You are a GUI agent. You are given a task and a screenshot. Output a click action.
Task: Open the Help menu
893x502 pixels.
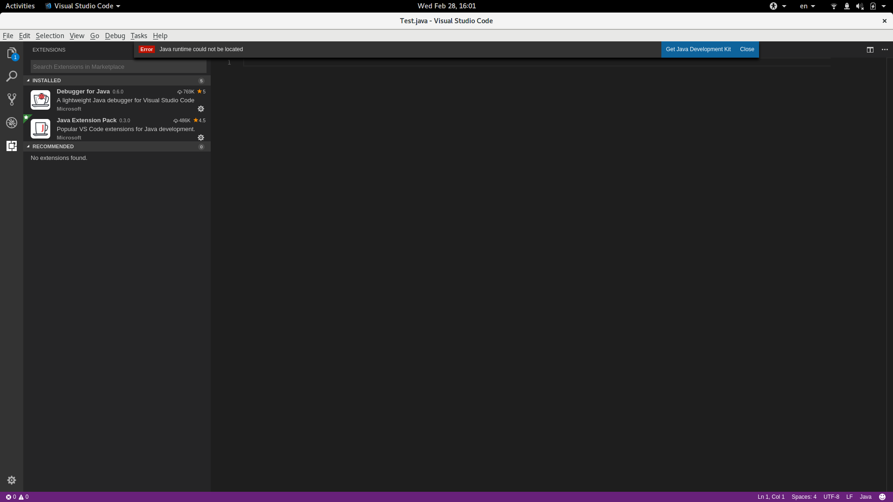(160, 36)
